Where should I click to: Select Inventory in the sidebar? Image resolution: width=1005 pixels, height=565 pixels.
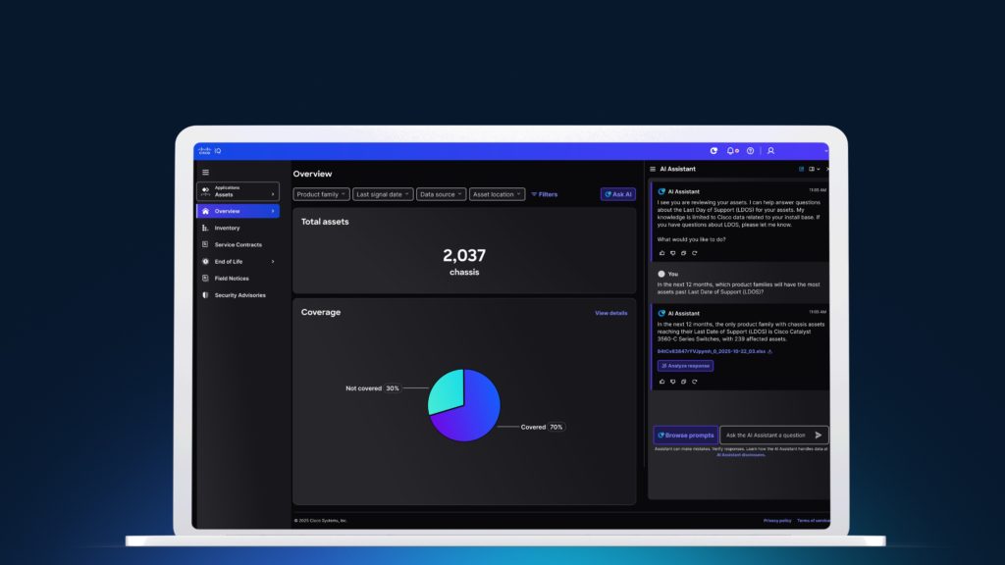tap(228, 228)
